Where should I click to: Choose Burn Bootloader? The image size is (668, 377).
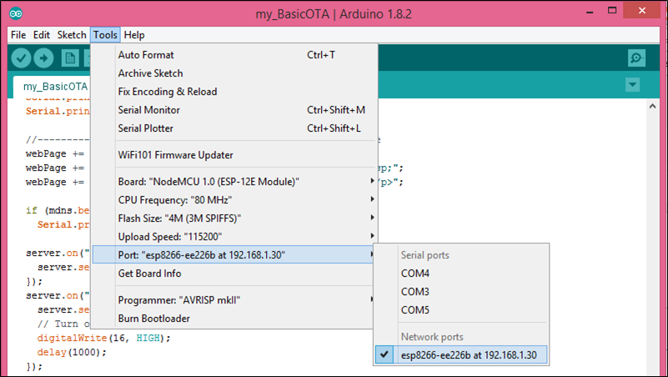(234, 319)
